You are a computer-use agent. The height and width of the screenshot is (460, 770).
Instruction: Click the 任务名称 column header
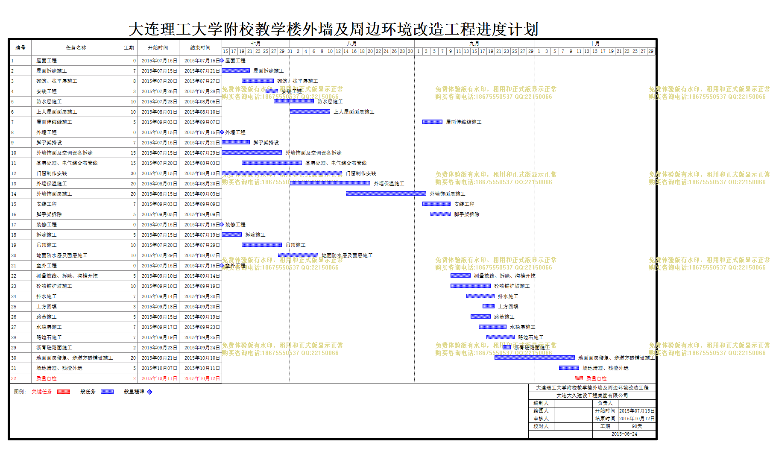tap(76, 48)
